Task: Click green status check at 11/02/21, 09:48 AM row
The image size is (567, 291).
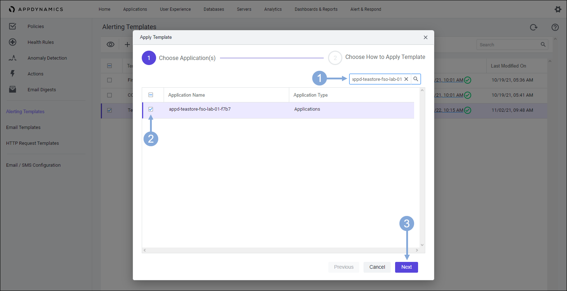Action: pos(468,110)
